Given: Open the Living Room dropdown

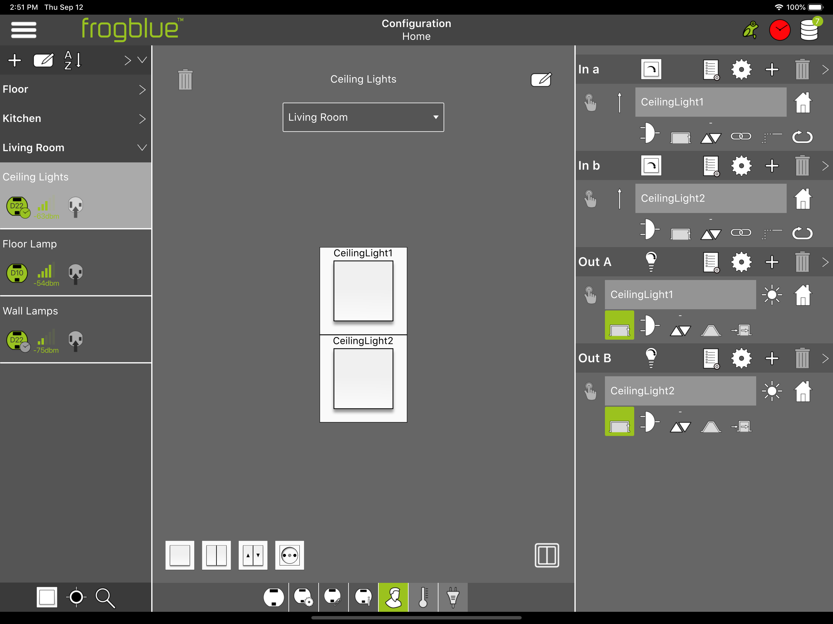Looking at the screenshot, I should point(363,117).
